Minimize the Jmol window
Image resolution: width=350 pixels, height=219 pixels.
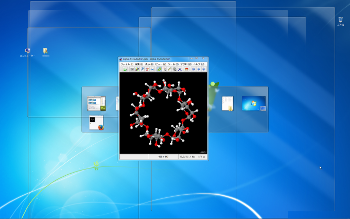[x=191, y=59]
